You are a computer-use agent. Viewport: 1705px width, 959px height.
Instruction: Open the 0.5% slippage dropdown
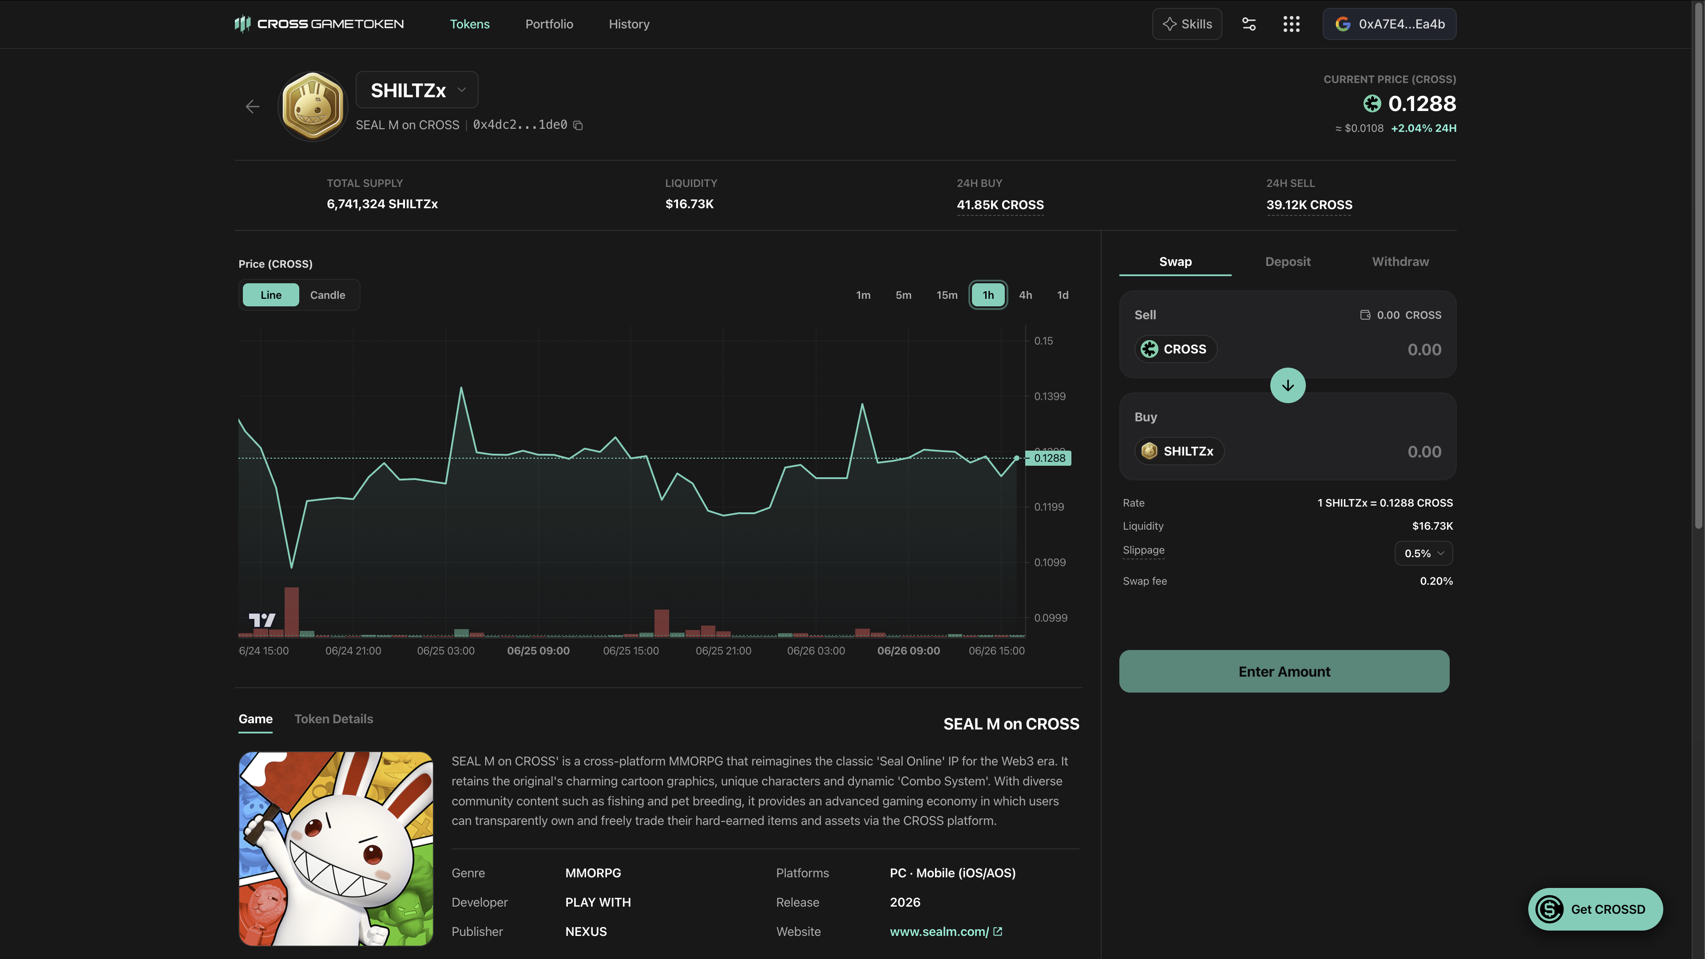(x=1423, y=553)
